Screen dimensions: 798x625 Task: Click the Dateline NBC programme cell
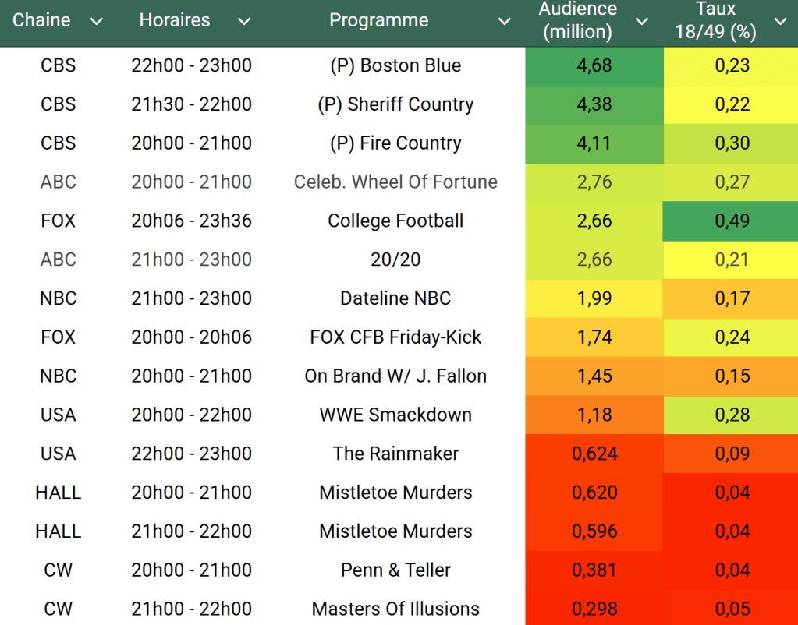click(395, 298)
